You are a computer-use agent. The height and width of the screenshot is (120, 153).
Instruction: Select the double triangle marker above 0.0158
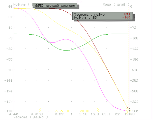pos(40,110)
